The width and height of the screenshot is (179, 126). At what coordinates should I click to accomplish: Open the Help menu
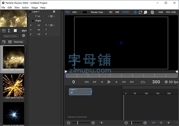(43, 8)
